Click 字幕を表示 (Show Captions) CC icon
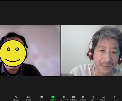 coord(73,97)
